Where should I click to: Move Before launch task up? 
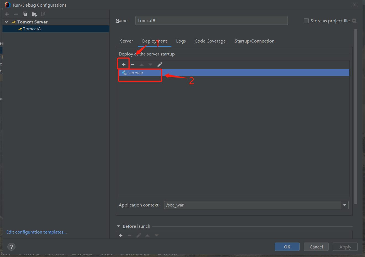tap(147, 235)
